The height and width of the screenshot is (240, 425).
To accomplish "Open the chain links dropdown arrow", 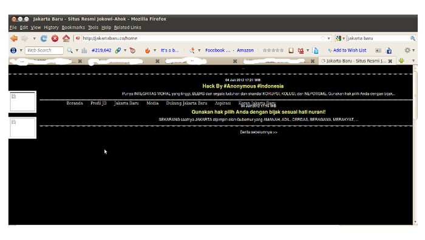I will [125, 50].
